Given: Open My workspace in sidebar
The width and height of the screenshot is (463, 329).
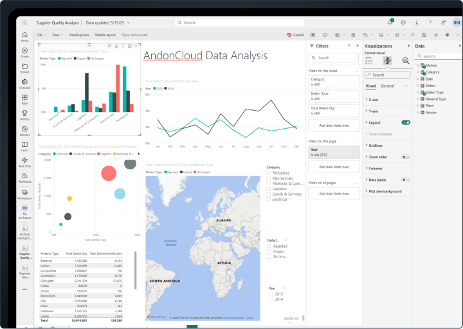Looking at the screenshot, I should [x=24, y=212].
